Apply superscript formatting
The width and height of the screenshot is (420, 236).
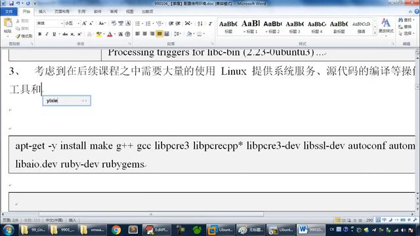click(79, 34)
